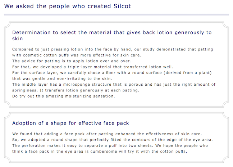
Task: Click the line 'We found that adding a face pack'
Action: coord(107,134)
